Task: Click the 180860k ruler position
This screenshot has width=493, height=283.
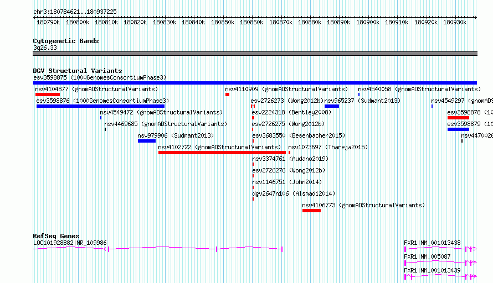Action: [x=251, y=22]
